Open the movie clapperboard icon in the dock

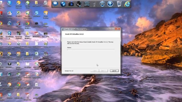(x=86, y=4)
